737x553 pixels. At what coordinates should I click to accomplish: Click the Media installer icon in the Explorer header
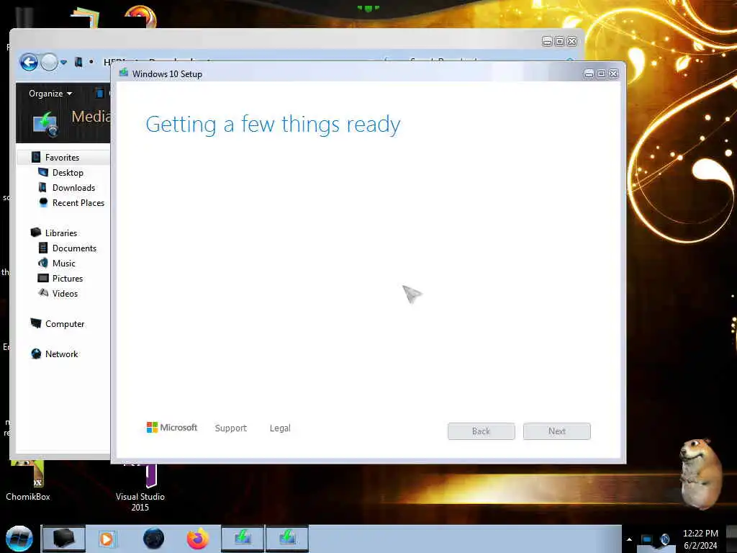[45, 125]
